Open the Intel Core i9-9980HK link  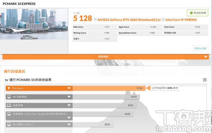181,20
